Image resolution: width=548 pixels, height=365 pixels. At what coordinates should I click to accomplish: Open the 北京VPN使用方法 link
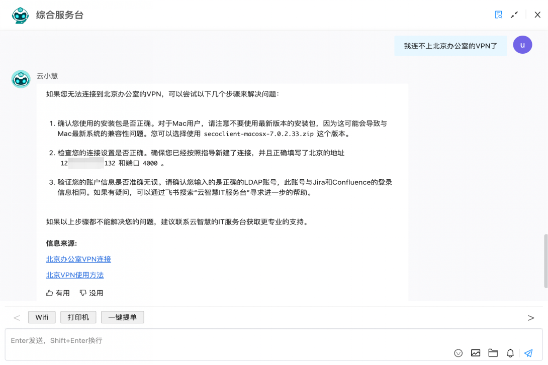74,275
